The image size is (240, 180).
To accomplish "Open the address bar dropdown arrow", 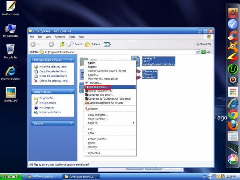I will 198,52.
